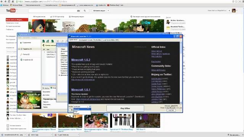This screenshot has height=137, width=244.
Task: Open the #1 Blood map video thumbnail
Action: (70, 121)
